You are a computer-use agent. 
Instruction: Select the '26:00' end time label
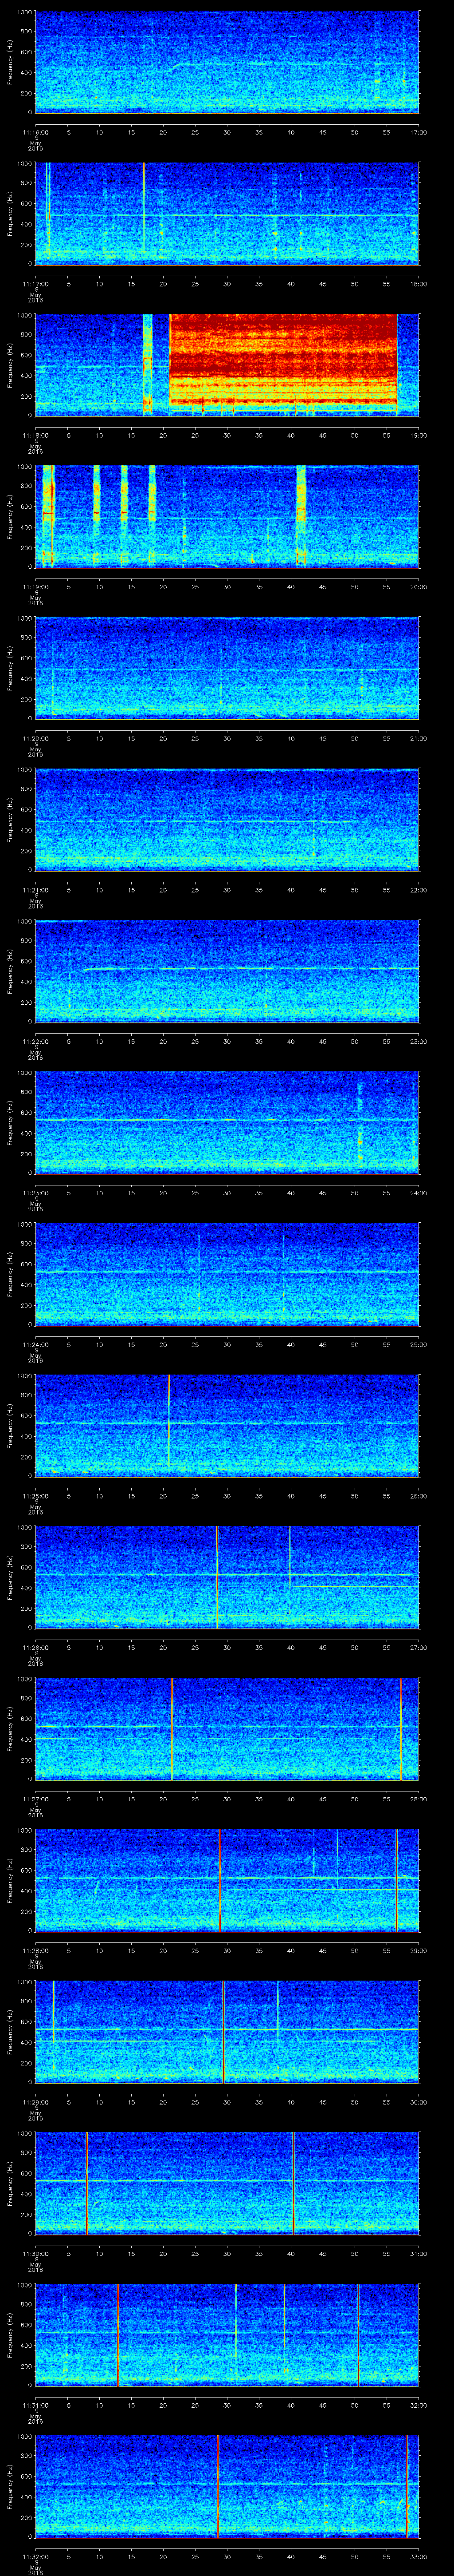[x=418, y=1496]
